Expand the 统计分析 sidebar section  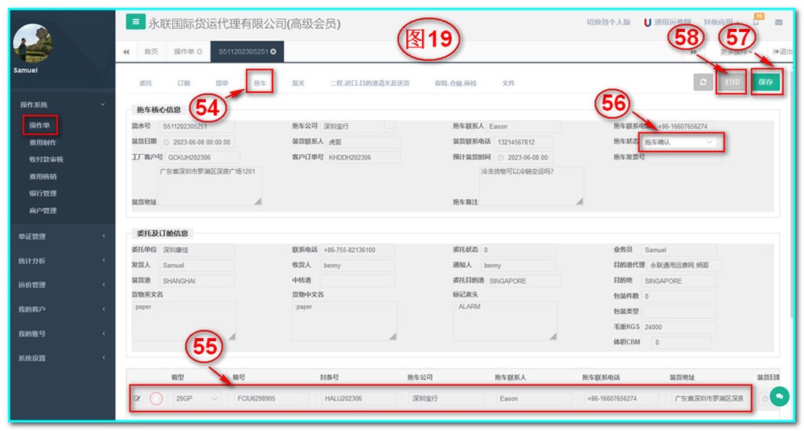[63, 261]
